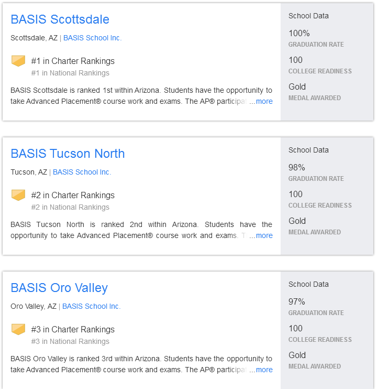The height and width of the screenshot is (389, 378).
Task: Click gold medal badge for BASIS Tucson North
Action: (18, 195)
